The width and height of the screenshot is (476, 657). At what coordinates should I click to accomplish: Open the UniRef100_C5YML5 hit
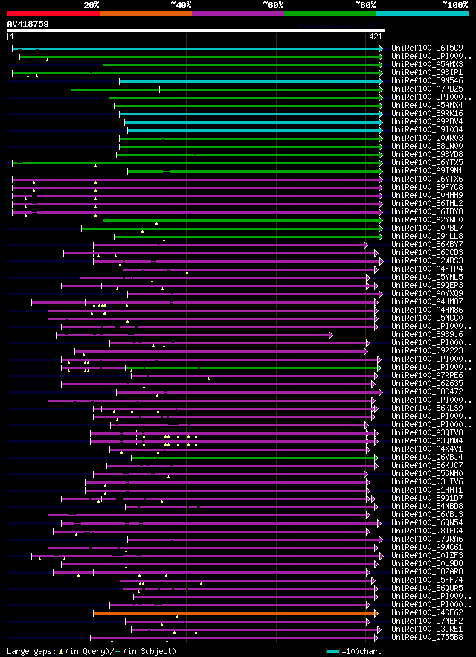point(428,278)
